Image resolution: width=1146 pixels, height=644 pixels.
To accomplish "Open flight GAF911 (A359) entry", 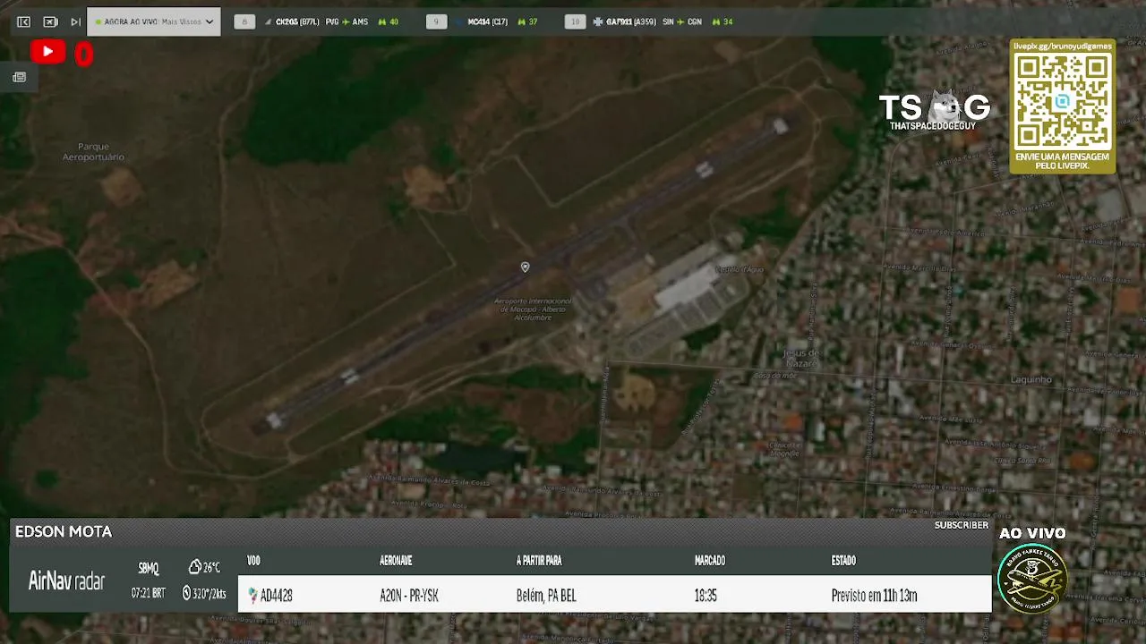I will (x=631, y=21).
